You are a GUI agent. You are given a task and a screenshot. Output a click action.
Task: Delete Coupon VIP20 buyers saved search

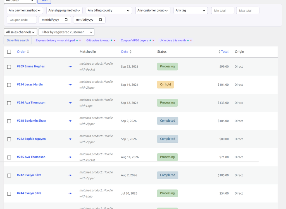click(x=153, y=40)
